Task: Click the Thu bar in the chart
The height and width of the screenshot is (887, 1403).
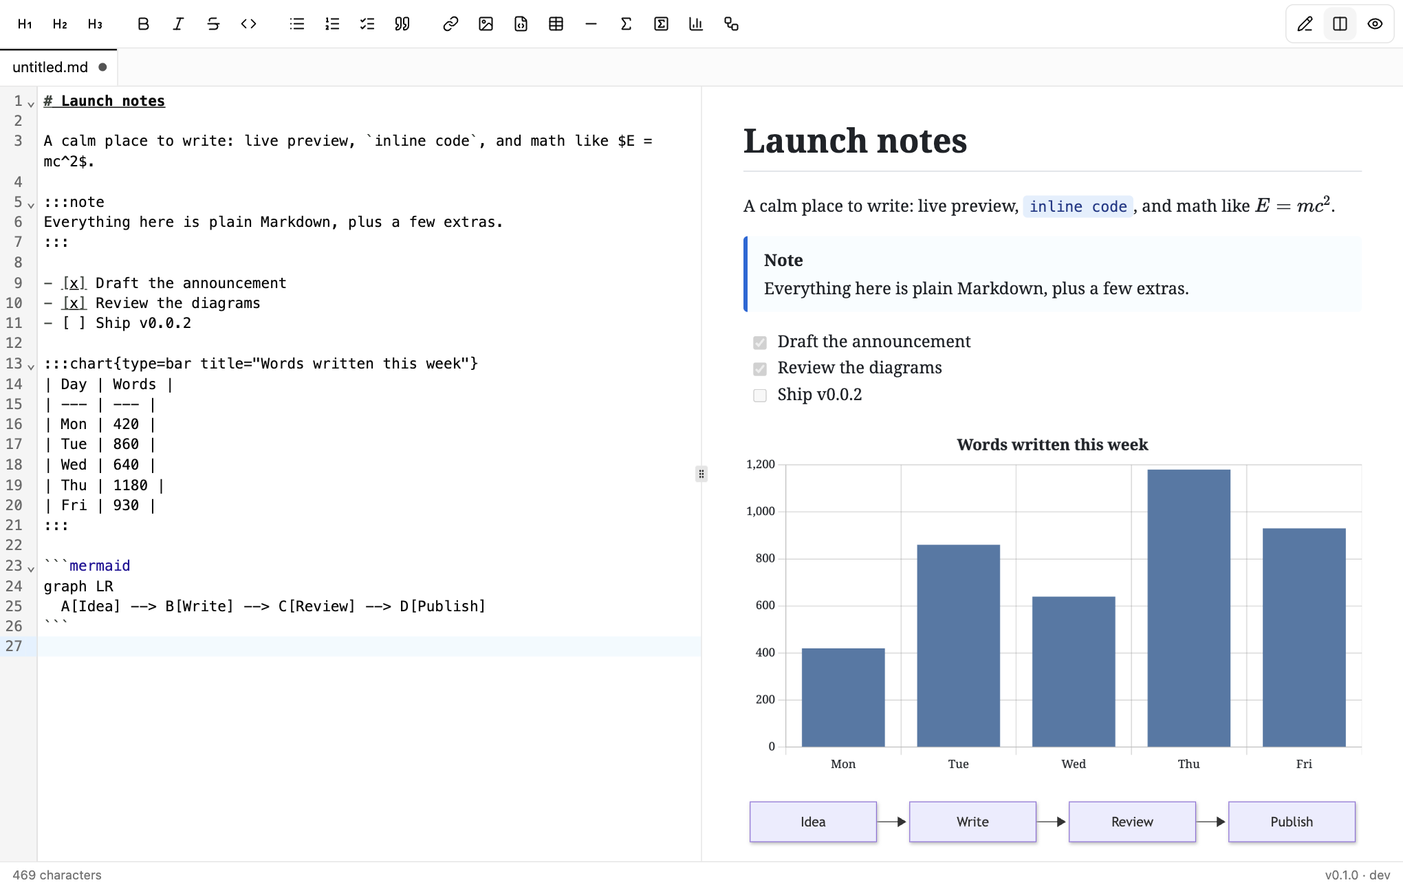Action: pos(1188,608)
